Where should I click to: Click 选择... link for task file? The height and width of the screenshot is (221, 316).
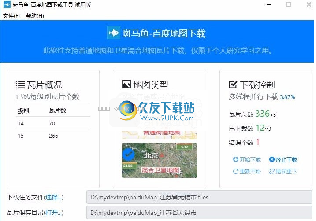tap(53, 197)
